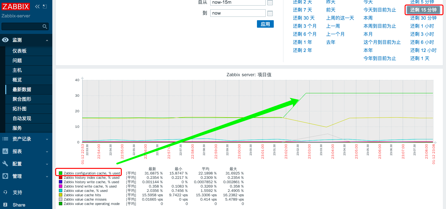This screenshot has height=209, width=446.
Task: Open 自动发现 menu item
Action: [x=22, y=118]
